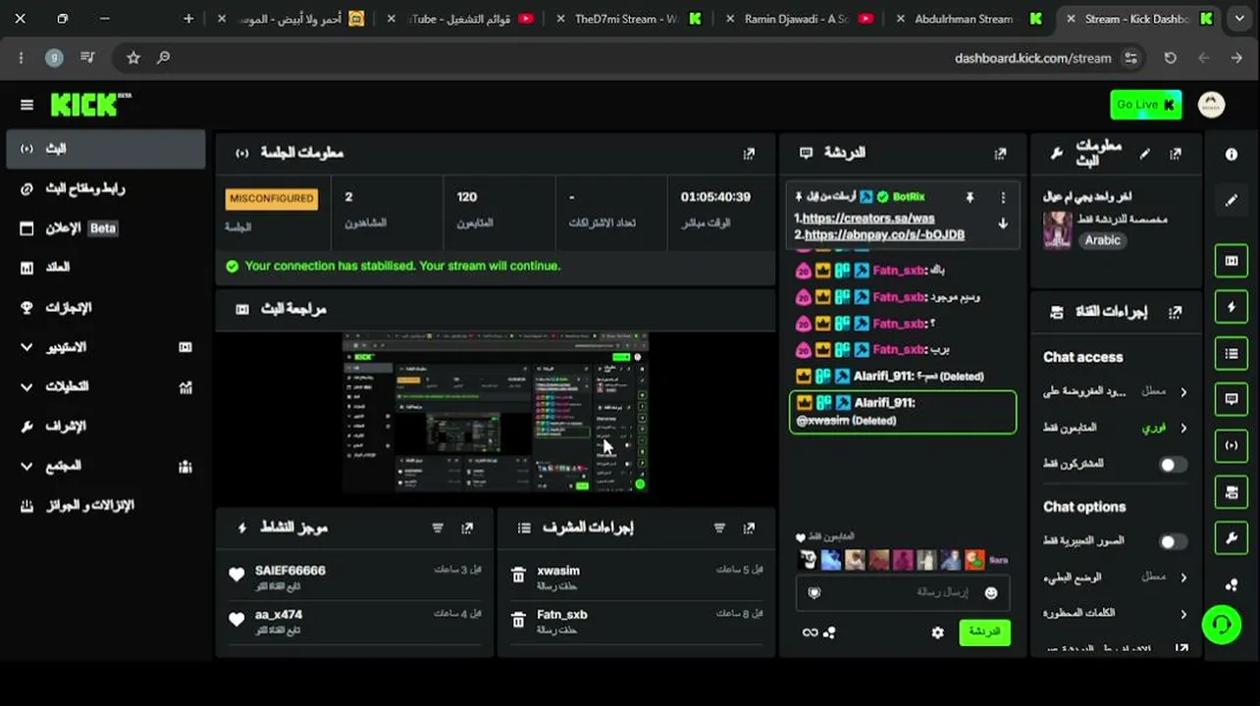
Task: Reload the page with browser refresh icon
Action: pyautogui.click(x=1170, y=58)
